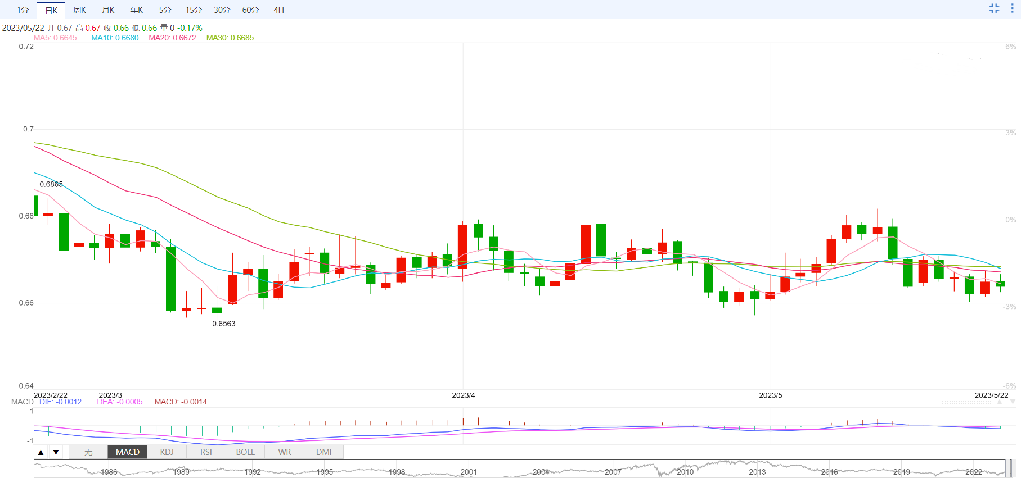Select the 5分 timeframe tab
1021x496 pixels.
[165, 10]
